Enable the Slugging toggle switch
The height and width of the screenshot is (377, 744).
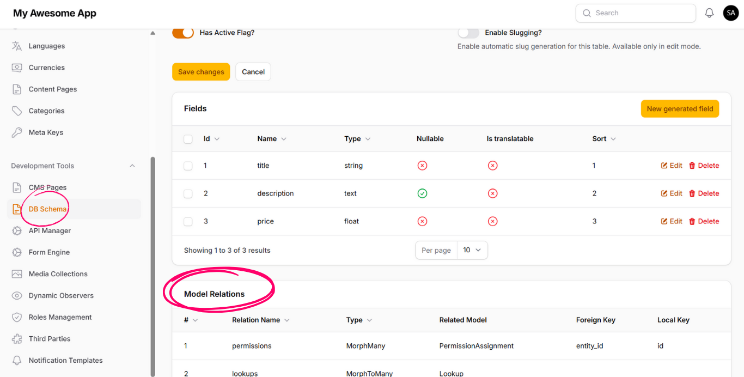[468, 33]
